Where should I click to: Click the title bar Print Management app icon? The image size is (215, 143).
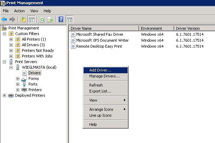pos(3,3)
